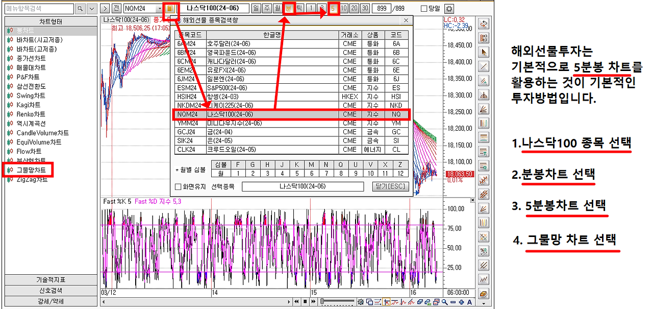The image size is (653, 309).
Task: Open the NQM24 symbol code dropdown
Action: (x=160, y=9)
